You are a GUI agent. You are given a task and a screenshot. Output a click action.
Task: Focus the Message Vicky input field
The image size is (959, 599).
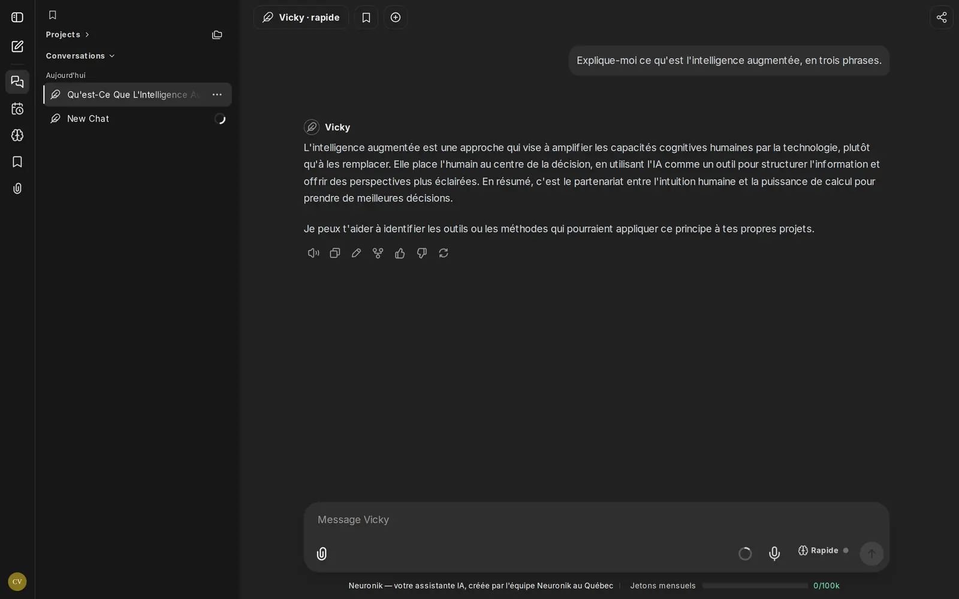(x=596, y=520)
